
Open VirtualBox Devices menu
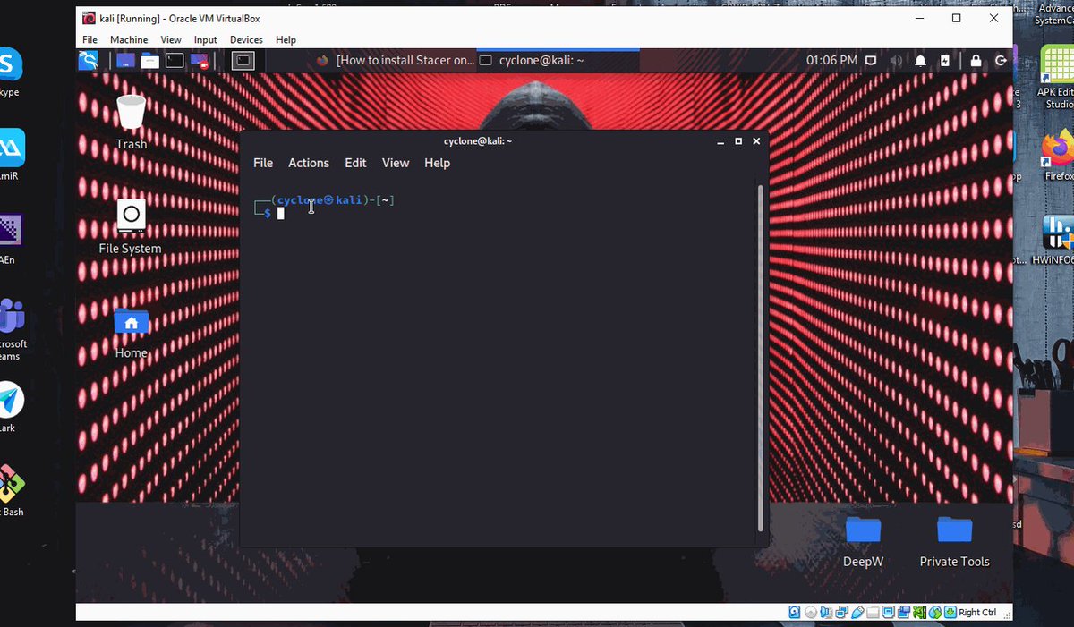pyautogui.click(x=246, y=40)
